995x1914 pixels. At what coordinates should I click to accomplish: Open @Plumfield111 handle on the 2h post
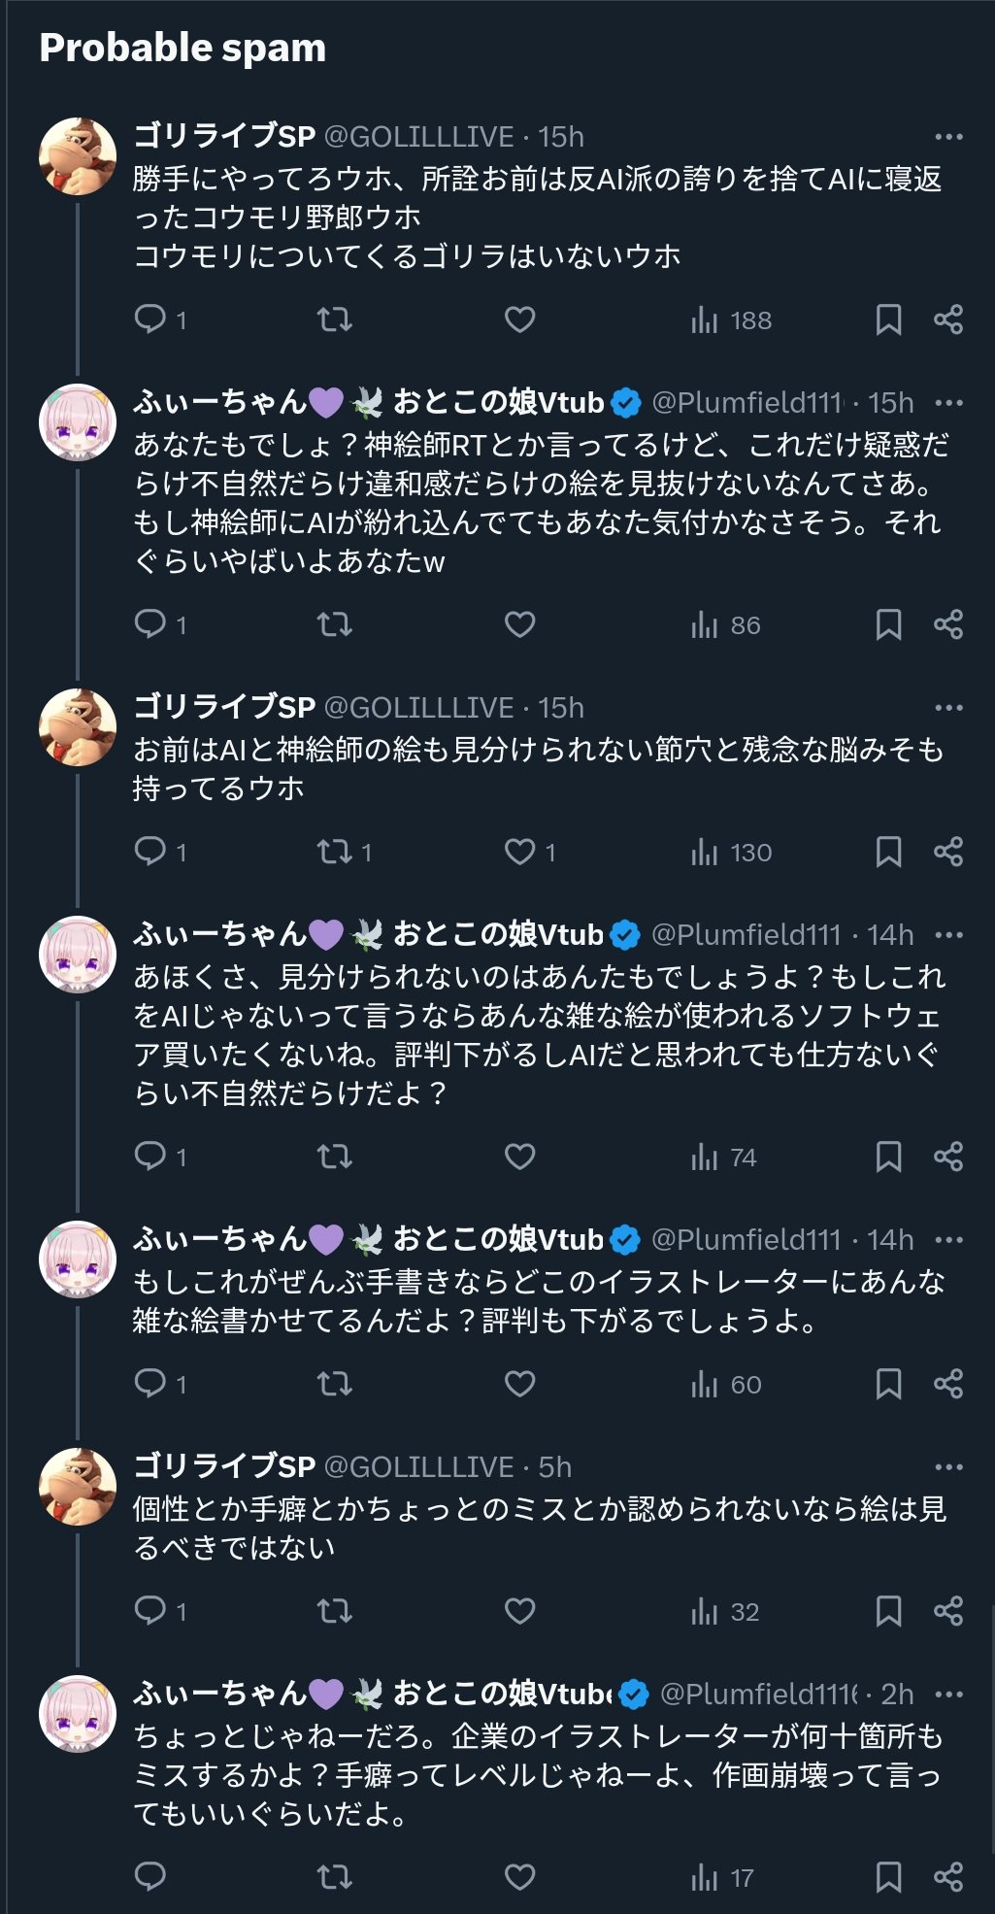(759, 1695)
